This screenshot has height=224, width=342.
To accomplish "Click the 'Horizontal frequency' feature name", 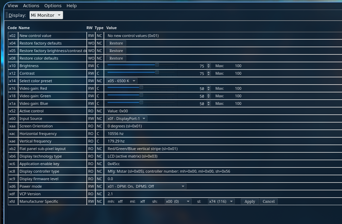I will [38, 134].
